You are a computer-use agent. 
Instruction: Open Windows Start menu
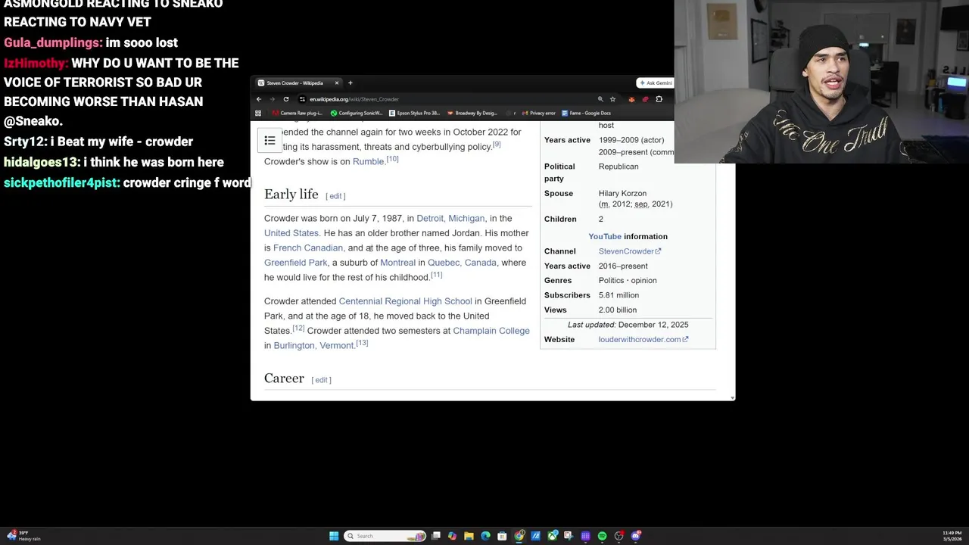[334, 536]
